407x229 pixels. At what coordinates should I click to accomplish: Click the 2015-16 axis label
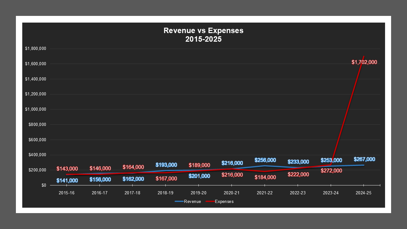tap(66, 193)
